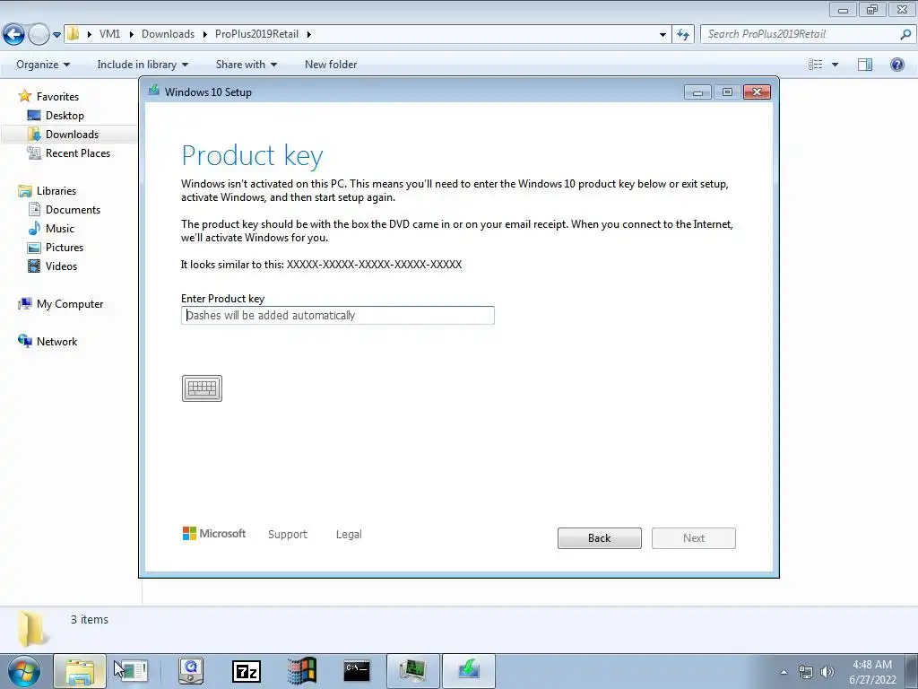Select My Computer in navigation pane
Image resolution: width=918 pixels, height=689 pixels.
tap(70, 304)
